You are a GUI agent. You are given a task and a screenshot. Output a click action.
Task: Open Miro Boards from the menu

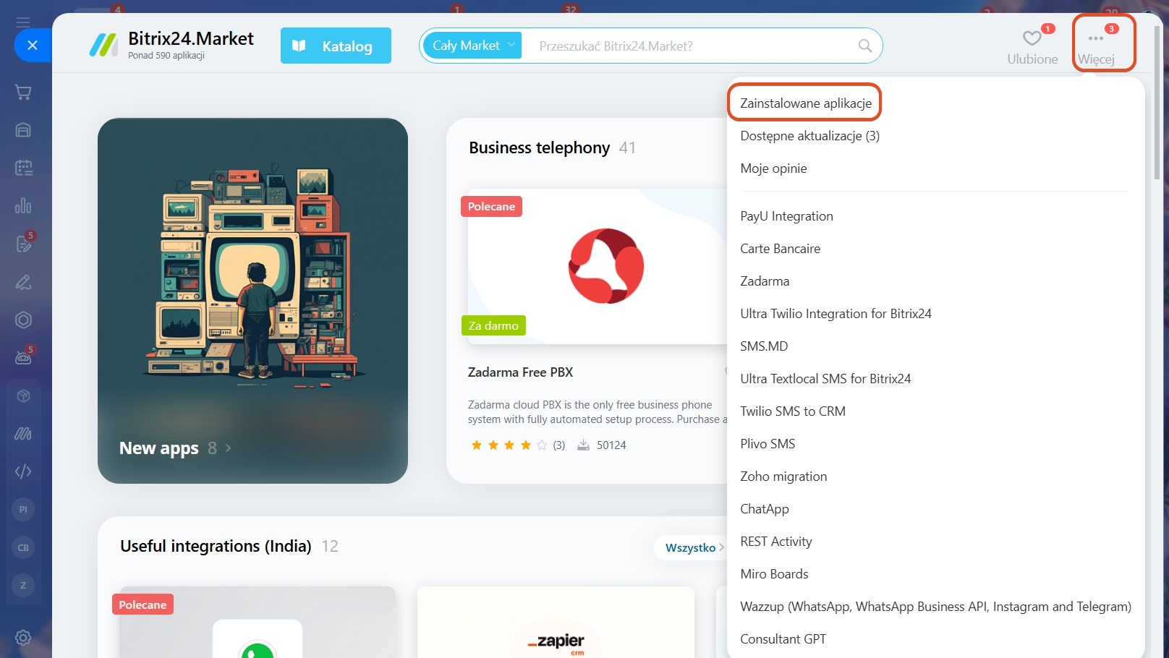774,573
